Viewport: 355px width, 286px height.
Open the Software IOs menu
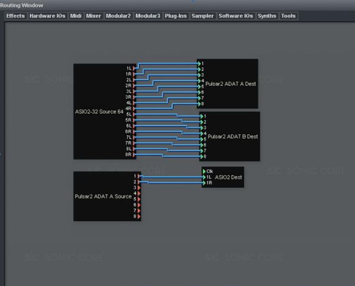tap(235, 16)
